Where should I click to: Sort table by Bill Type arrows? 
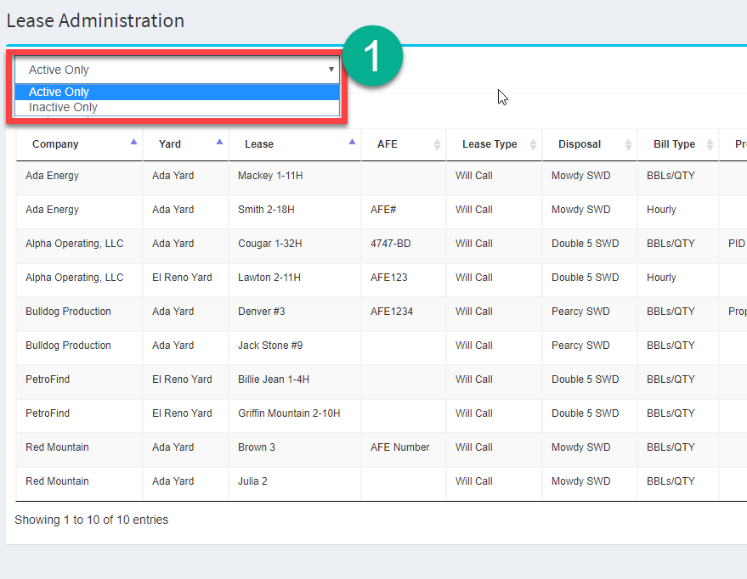pyautogui.click(x=710, y=144)
